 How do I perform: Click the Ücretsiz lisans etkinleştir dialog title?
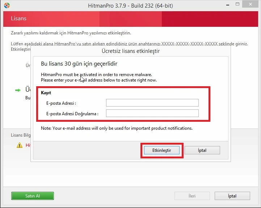tap(130, 51)
